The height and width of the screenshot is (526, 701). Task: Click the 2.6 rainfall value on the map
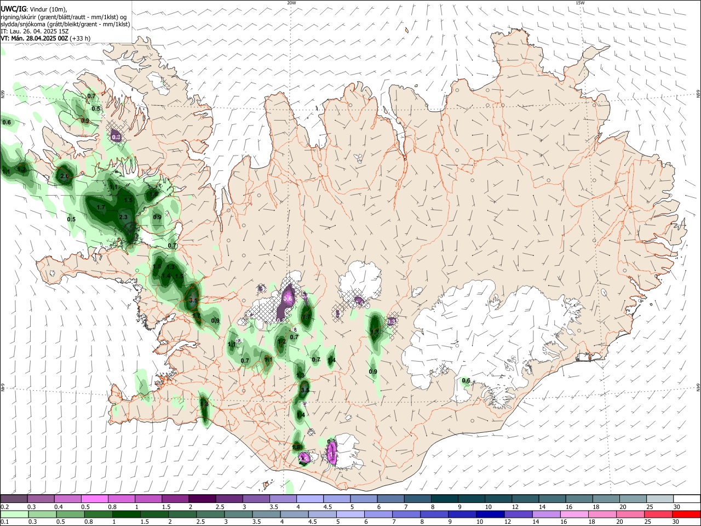[x=65, y=176]
